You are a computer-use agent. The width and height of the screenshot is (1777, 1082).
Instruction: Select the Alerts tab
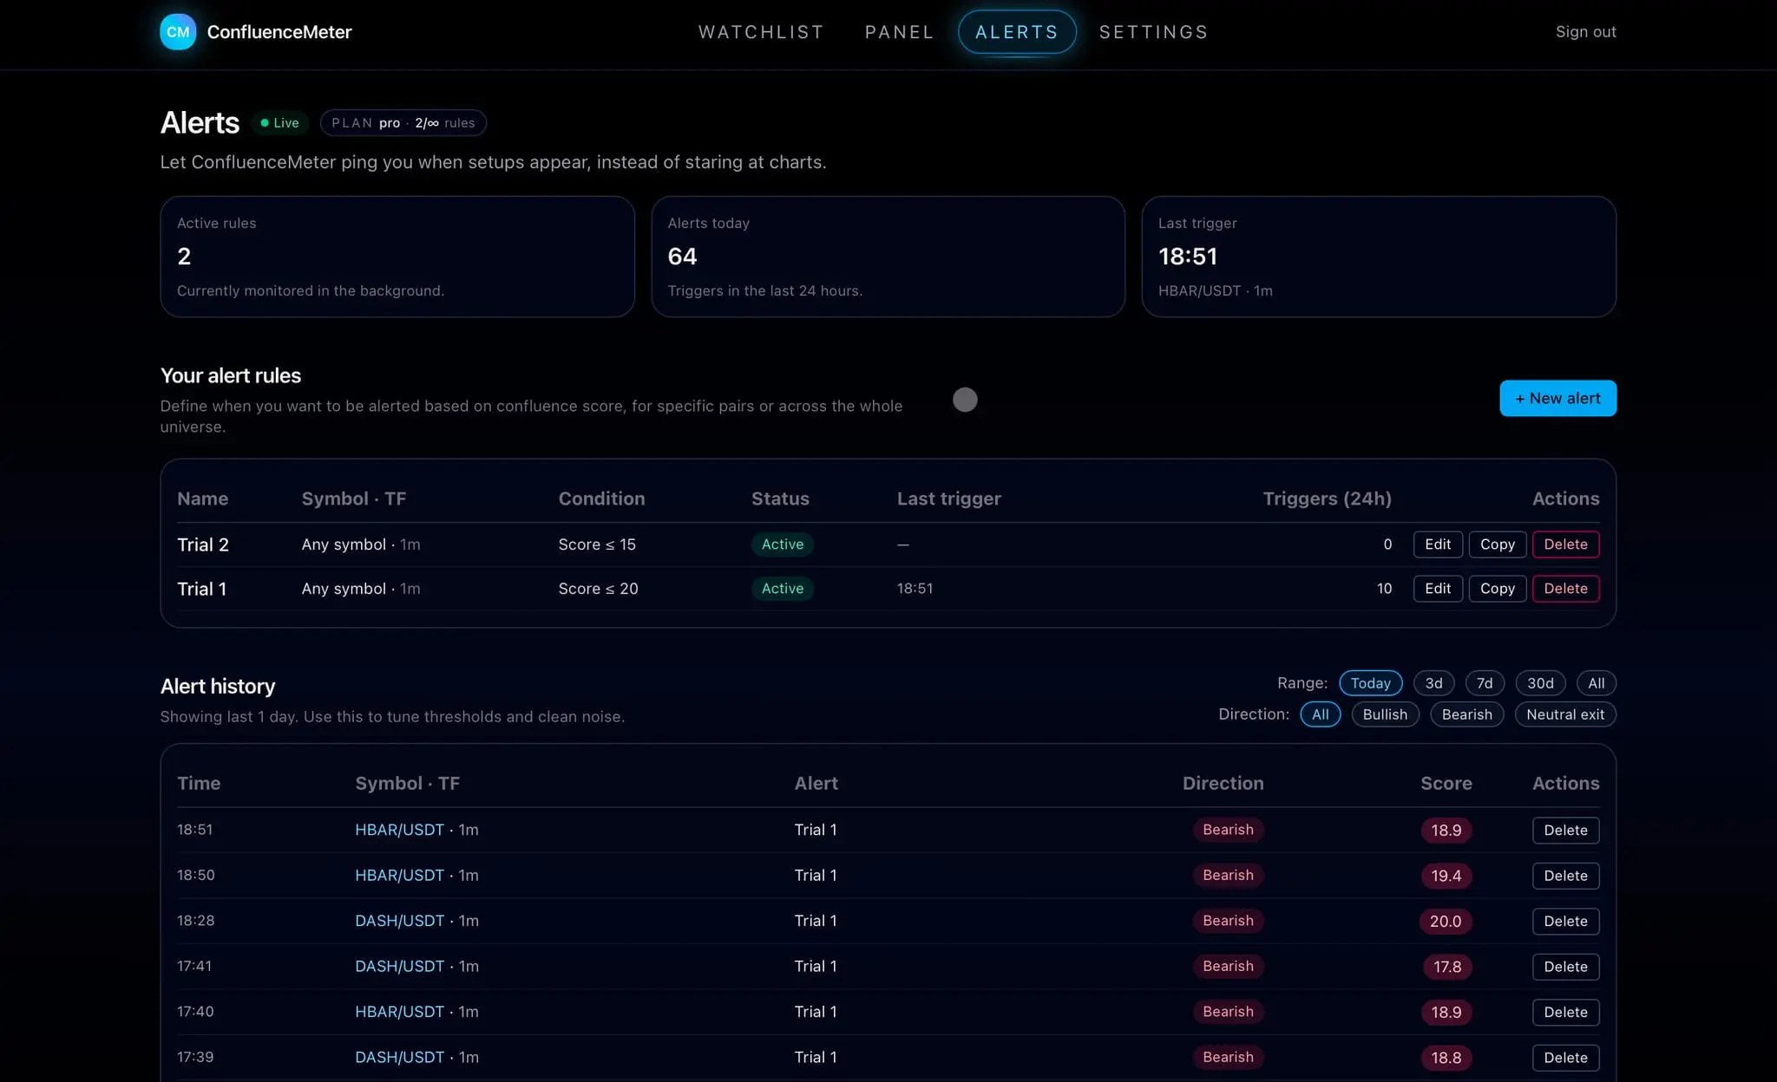tap(1017, 32)
